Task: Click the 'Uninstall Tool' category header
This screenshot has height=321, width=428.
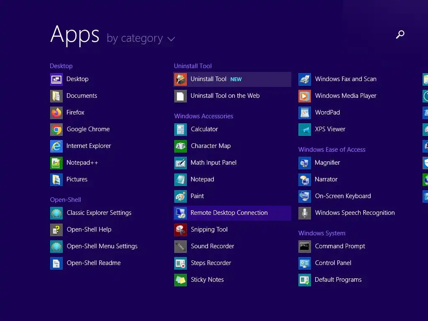Action: 193,66
